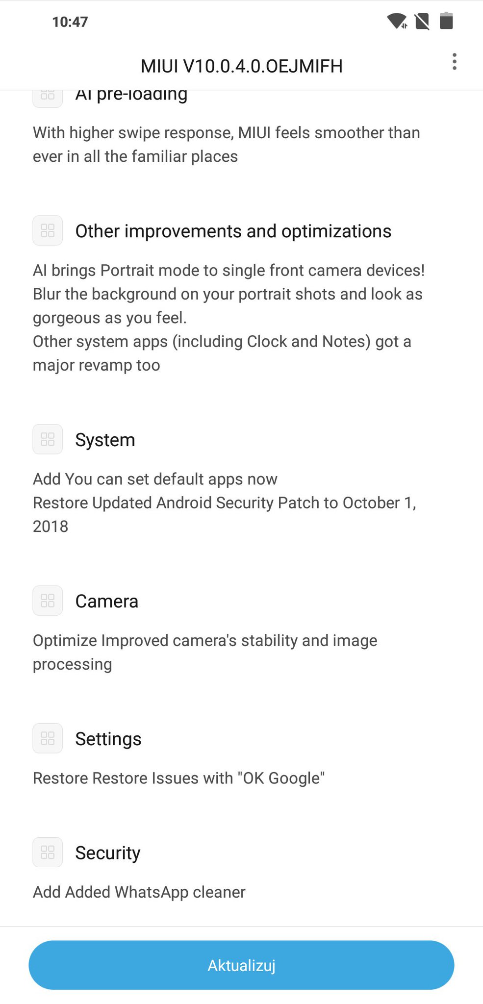Select the MIUI V10.0.4.0.OEJMIFH title
Screen dimensions: 483x1004
coord(241,66)
